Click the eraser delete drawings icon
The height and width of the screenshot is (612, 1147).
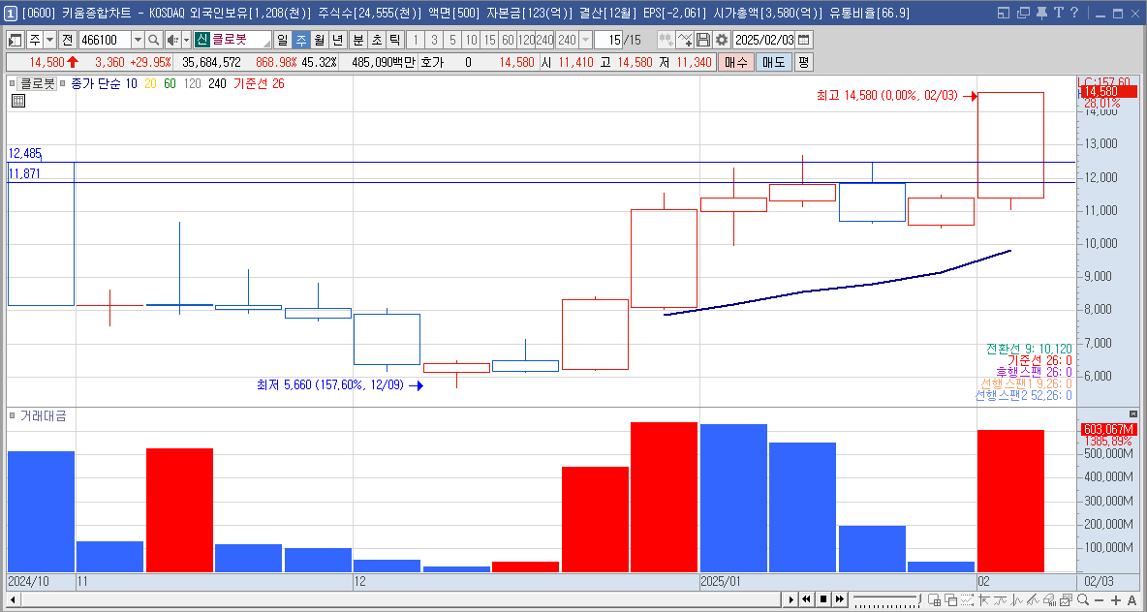tap(1048, 599)
